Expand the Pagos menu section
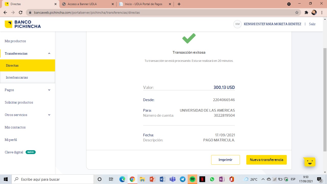This screenshot has height=184, width=327. click(x=49, y=90)
